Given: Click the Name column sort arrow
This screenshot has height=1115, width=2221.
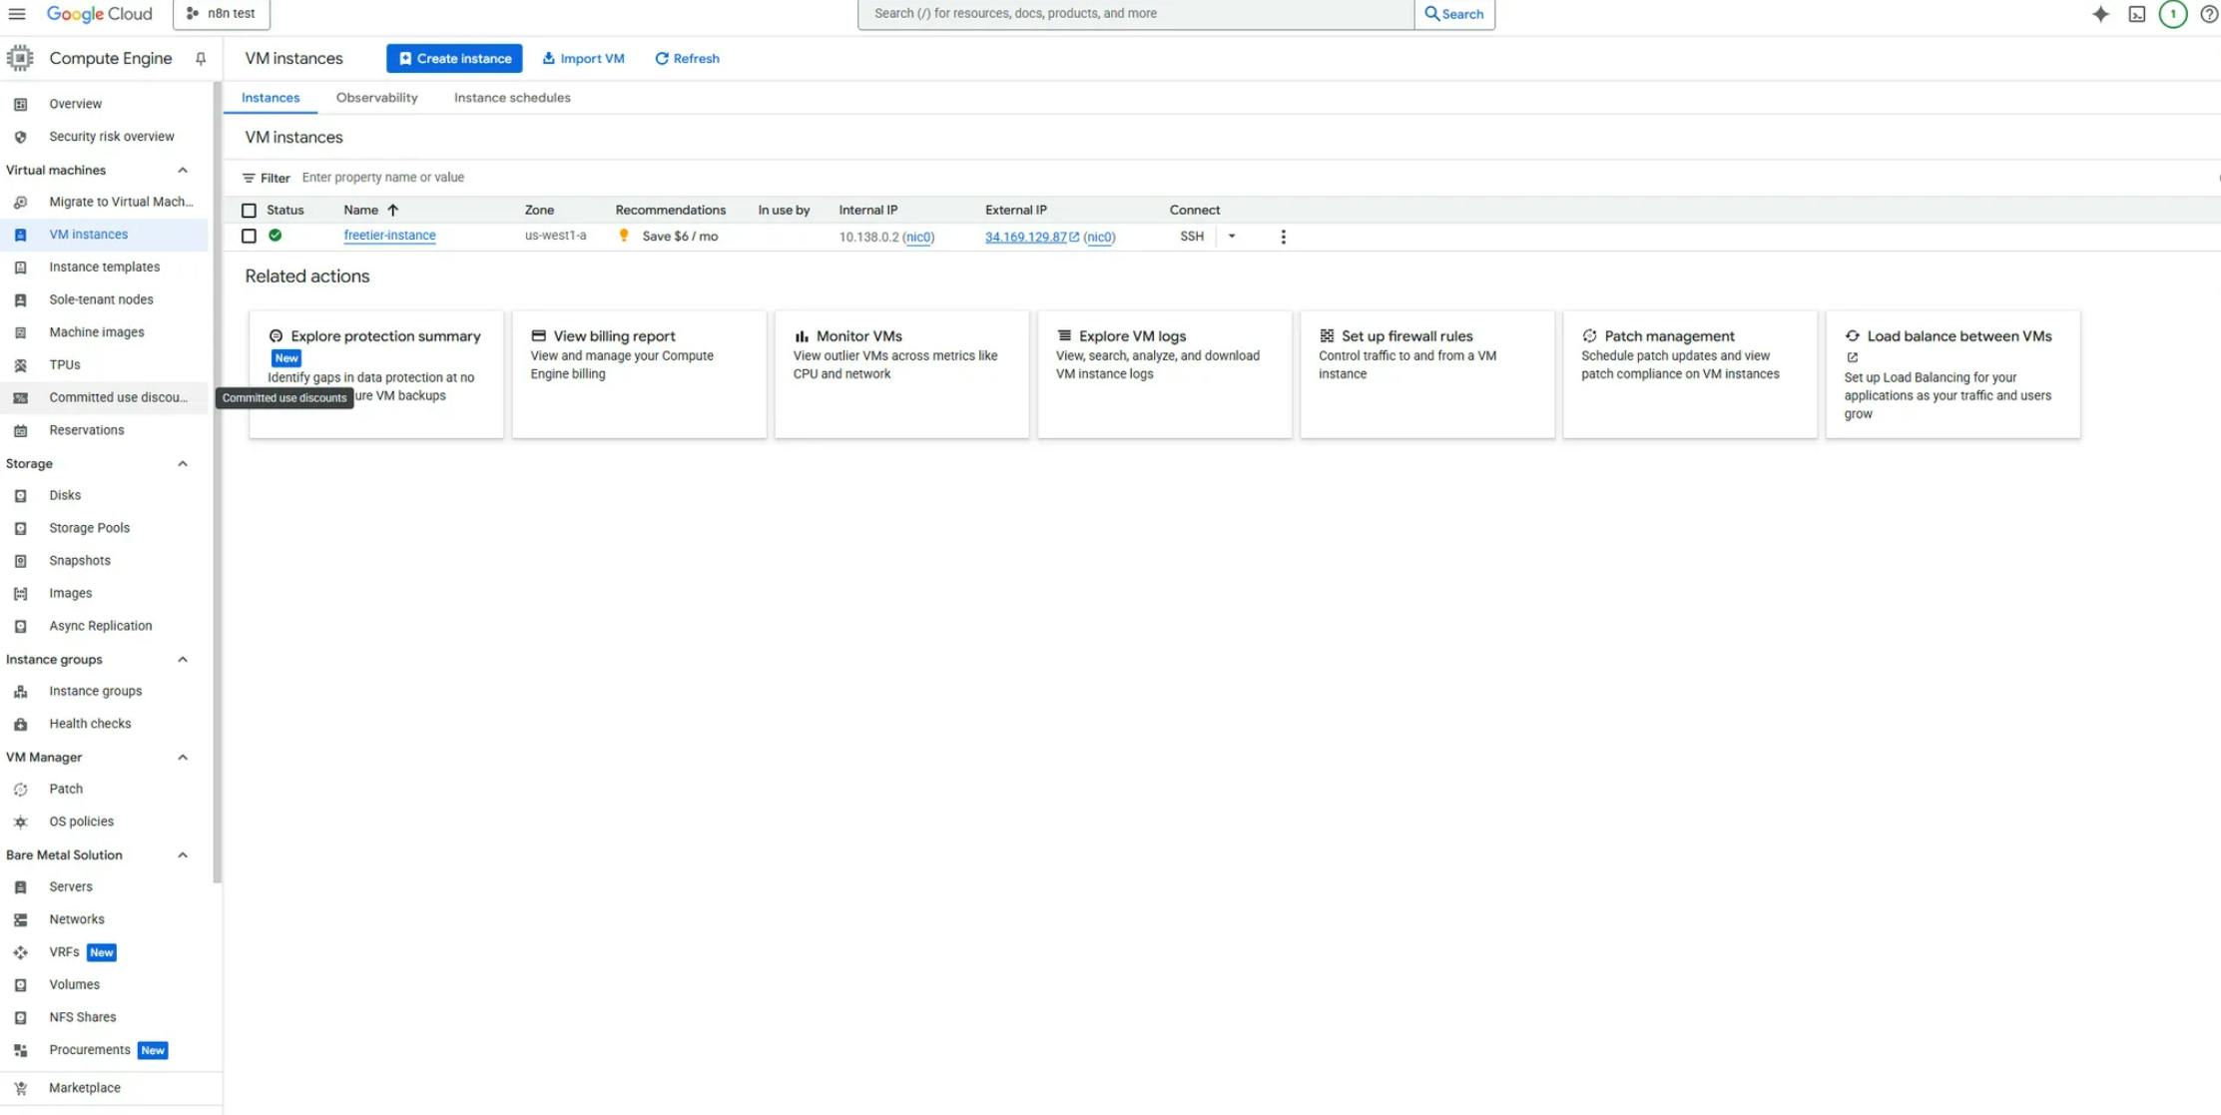Looking at the screenshot, I should pos(393,210).
